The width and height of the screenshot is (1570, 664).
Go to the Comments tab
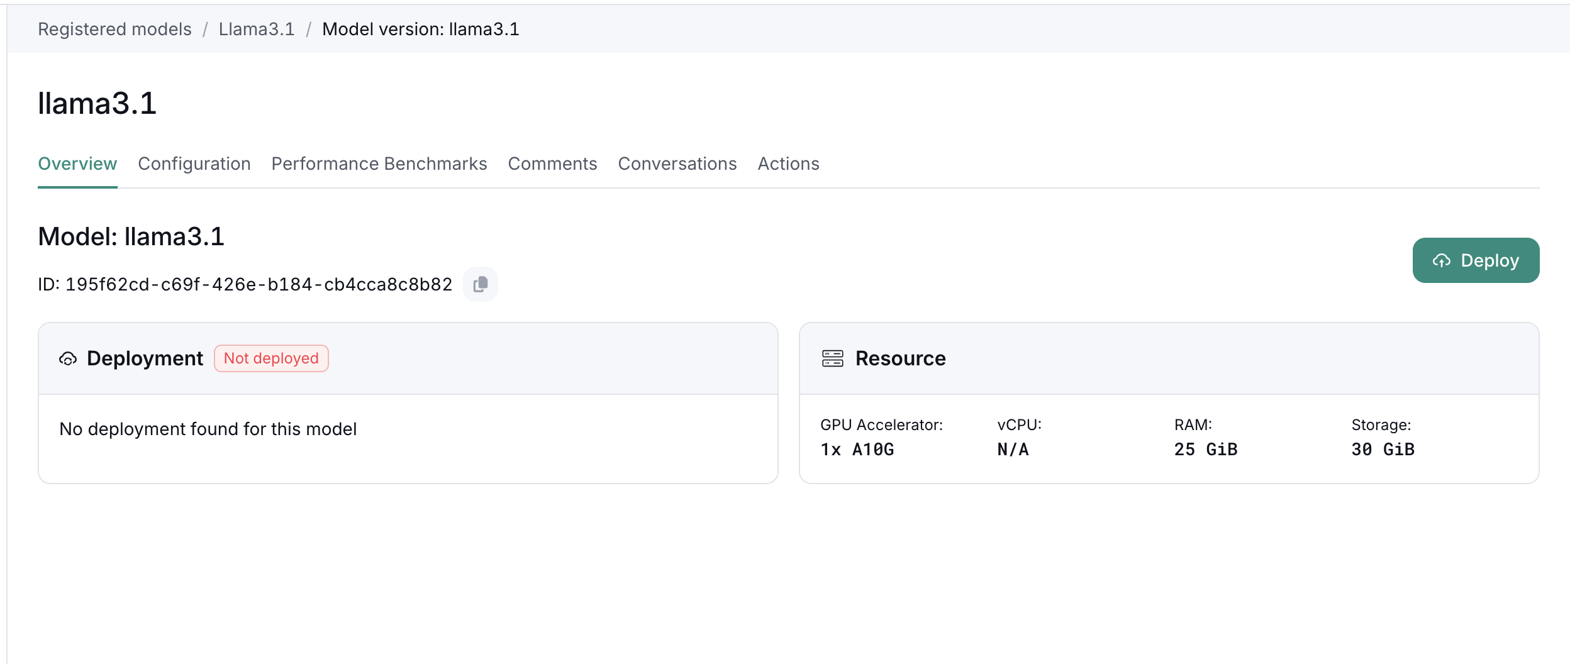tap(552, 163)
